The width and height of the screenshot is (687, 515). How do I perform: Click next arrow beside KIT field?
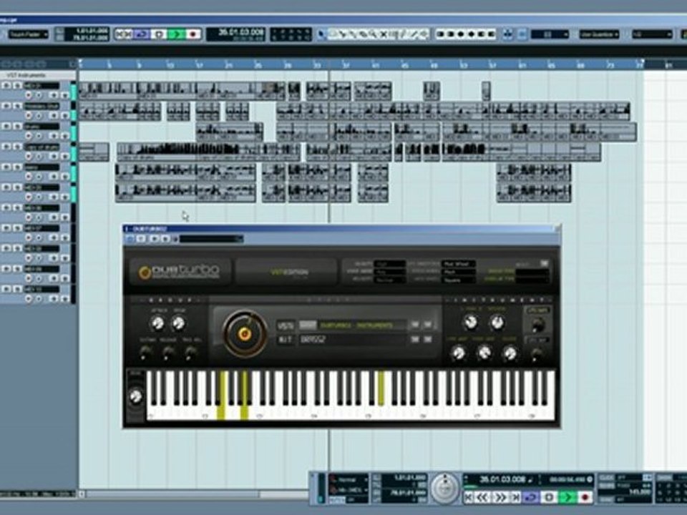pos(428,339)
